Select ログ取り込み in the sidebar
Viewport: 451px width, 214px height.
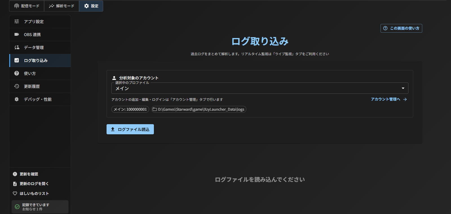click(40, 61)
